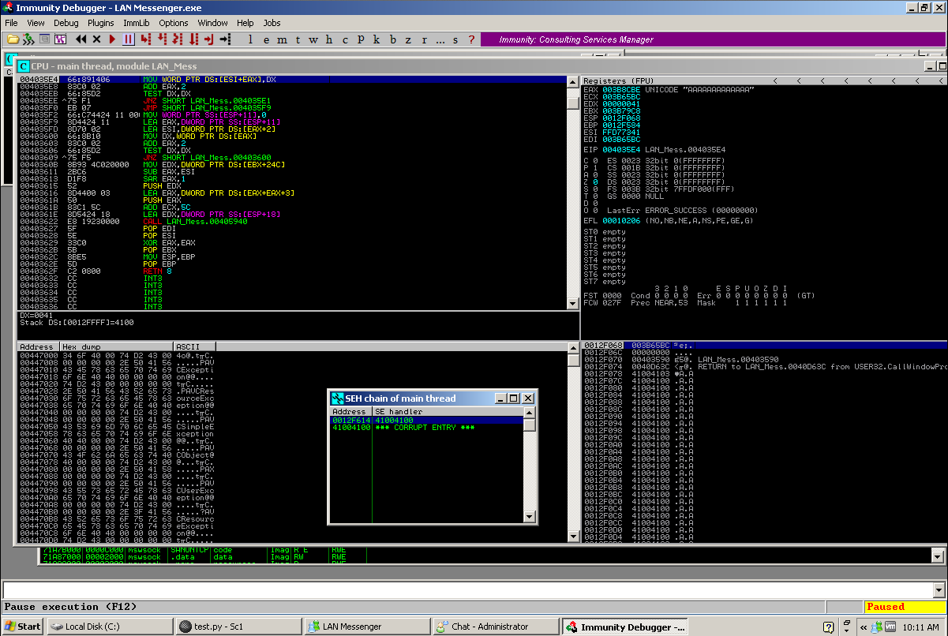The height and width of the screenshot is (636, 948).
Task: Select the CALL LAN_Mess.00405940 instruction line
Action: [292, 222]
